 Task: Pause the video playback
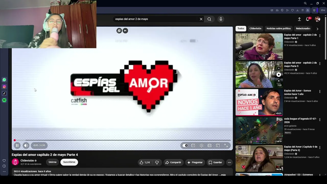(x=17, y=145)
